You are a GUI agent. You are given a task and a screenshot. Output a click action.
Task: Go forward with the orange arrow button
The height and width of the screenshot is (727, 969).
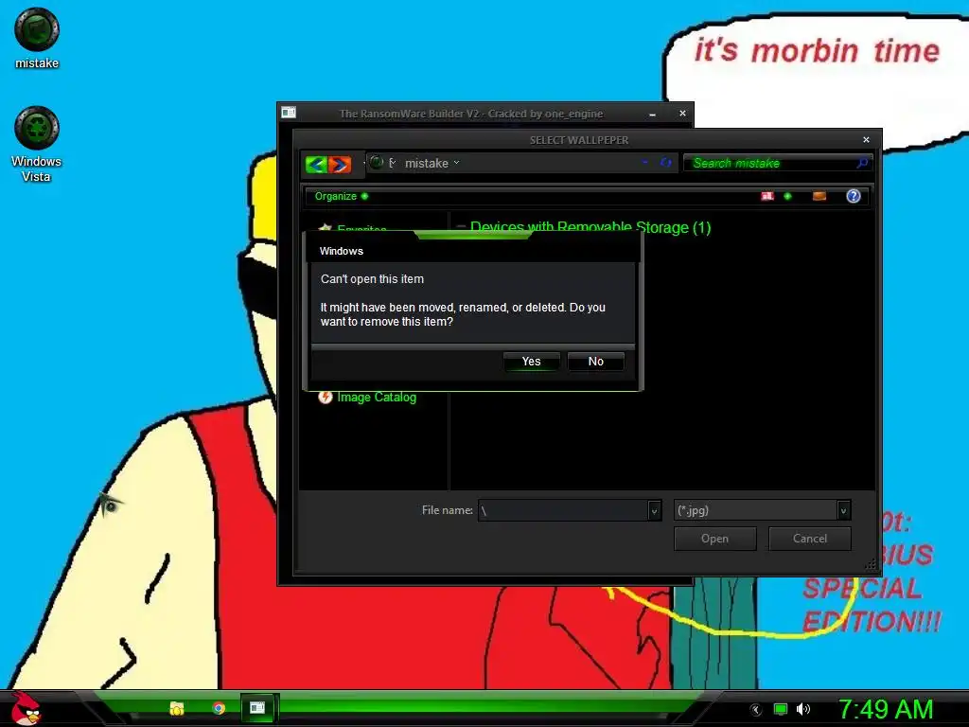pyautogui.click(x=340, y=165)
